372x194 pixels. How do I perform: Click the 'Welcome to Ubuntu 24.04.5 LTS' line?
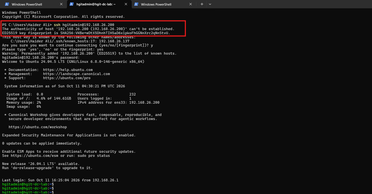point(73,62)
